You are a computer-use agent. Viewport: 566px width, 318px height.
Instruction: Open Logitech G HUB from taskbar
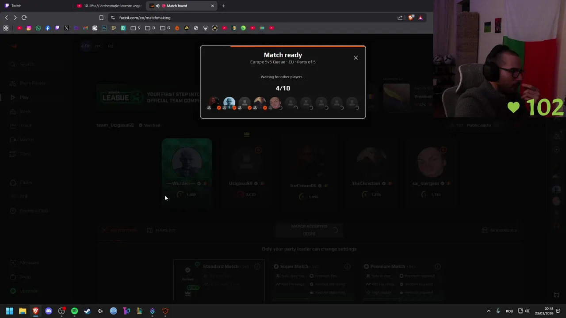tap(100, 311)
